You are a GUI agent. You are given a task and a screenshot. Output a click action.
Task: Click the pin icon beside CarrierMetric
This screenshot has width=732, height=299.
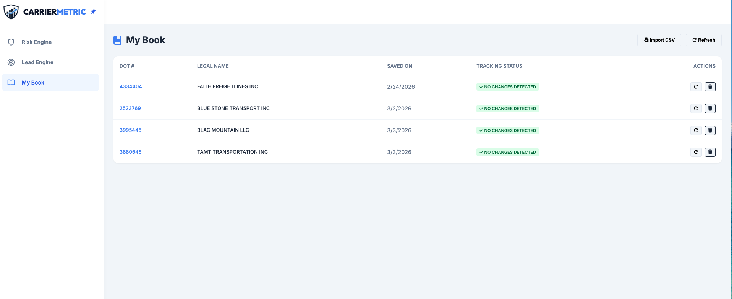coord(93,11)
